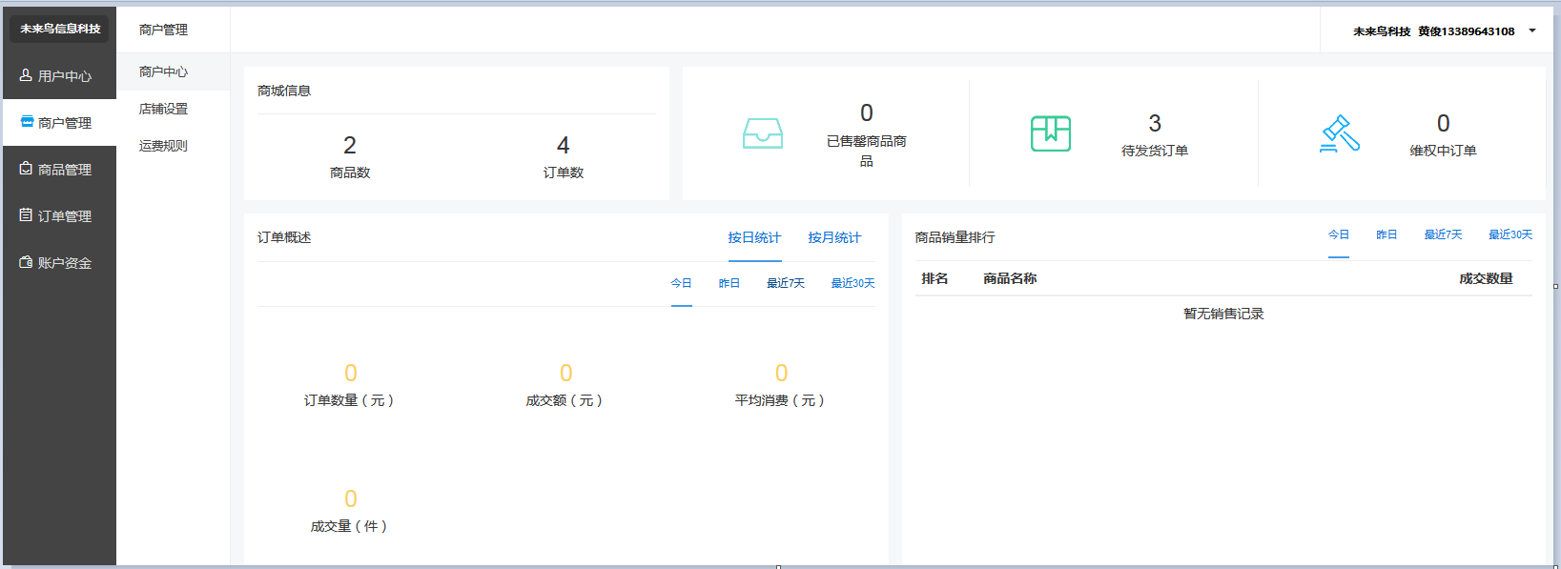Click the 待发货订单 count link
1561x569 pixels.
point(1155,124)
